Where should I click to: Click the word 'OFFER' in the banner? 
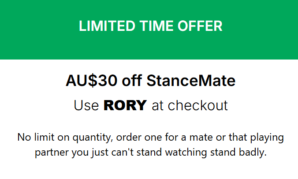pos(200,26)
